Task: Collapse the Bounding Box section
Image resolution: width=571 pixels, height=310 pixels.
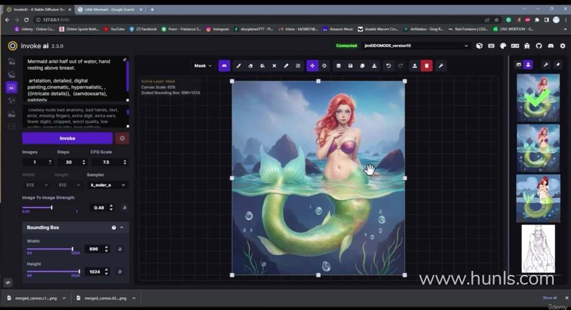Action: (122, 228)
